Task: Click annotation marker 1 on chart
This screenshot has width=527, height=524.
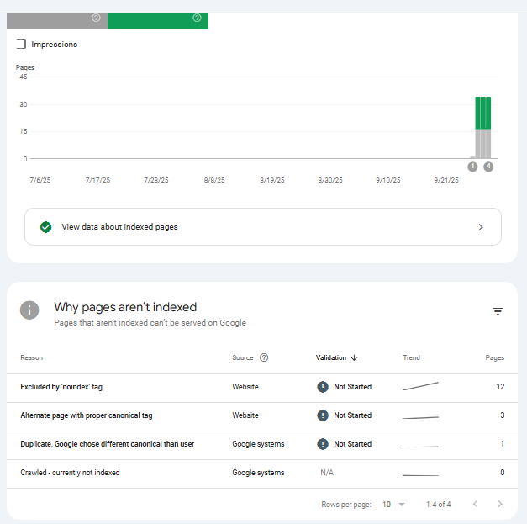Action: click(x=472, y=167)
